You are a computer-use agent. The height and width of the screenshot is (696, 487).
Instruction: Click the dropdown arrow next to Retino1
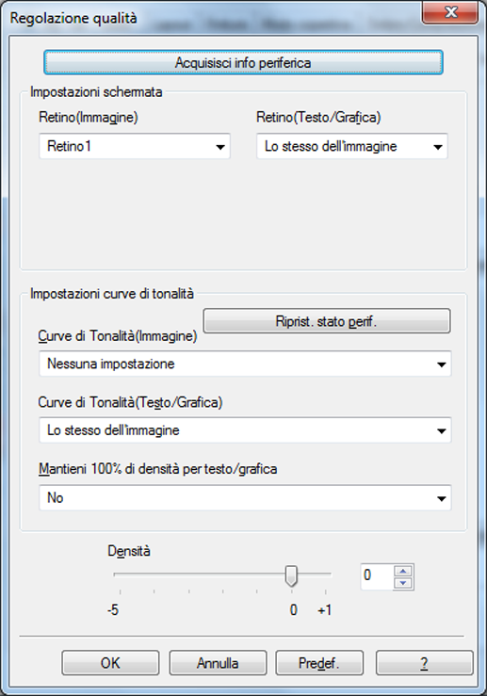click(220, 147)
